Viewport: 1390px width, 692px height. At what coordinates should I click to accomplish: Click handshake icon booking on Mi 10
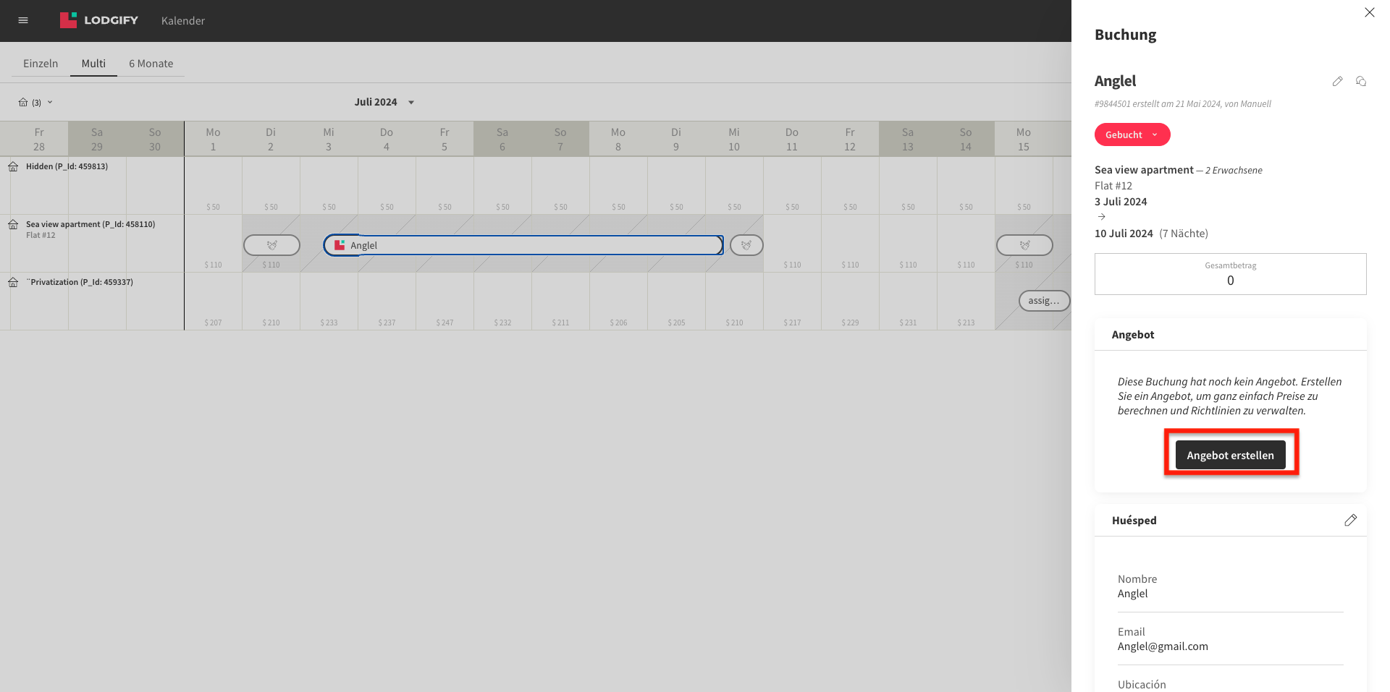pyautogui.click(x=746, y=245)
